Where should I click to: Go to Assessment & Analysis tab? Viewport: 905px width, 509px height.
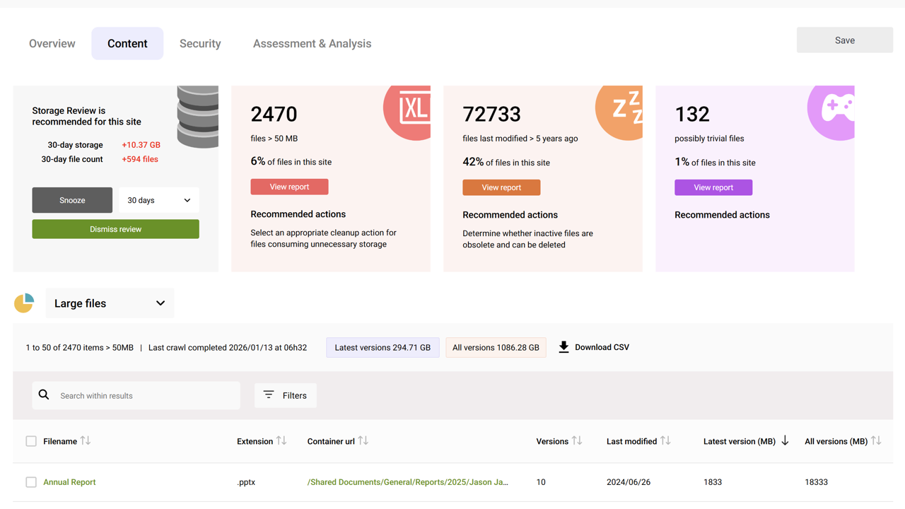pos(312,44)
